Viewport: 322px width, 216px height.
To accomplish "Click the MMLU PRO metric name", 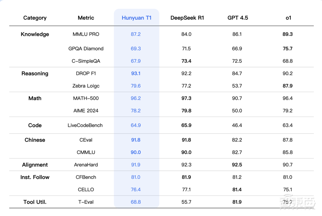I will coord(86,34).
